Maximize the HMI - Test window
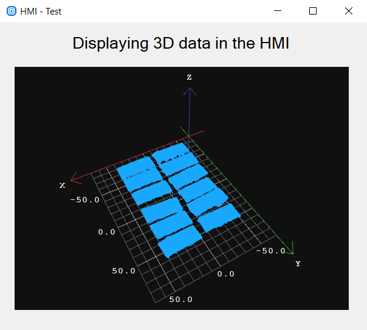This screenshot has width=367, height=330. click(313, 11)
